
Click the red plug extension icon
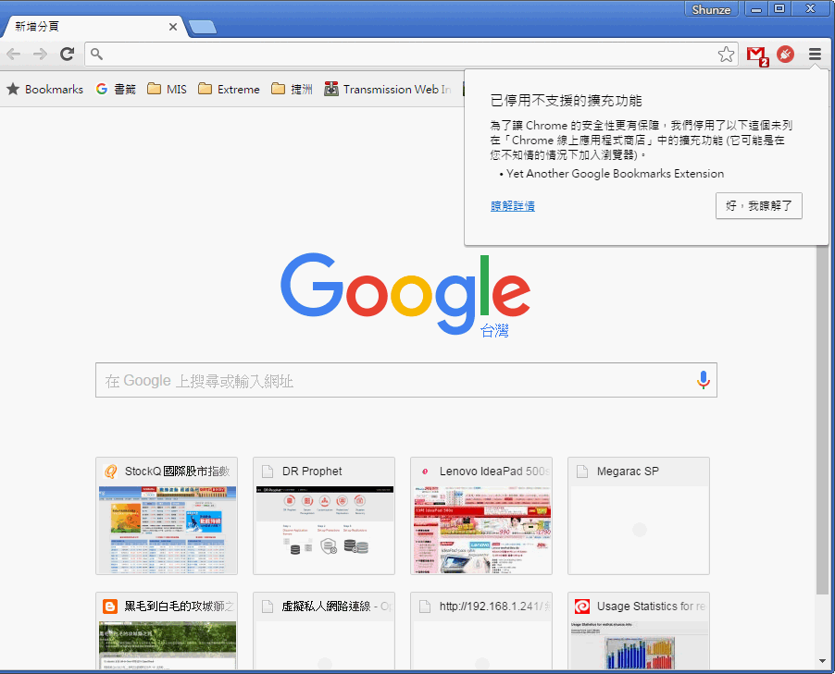click(x=786, y=54)
